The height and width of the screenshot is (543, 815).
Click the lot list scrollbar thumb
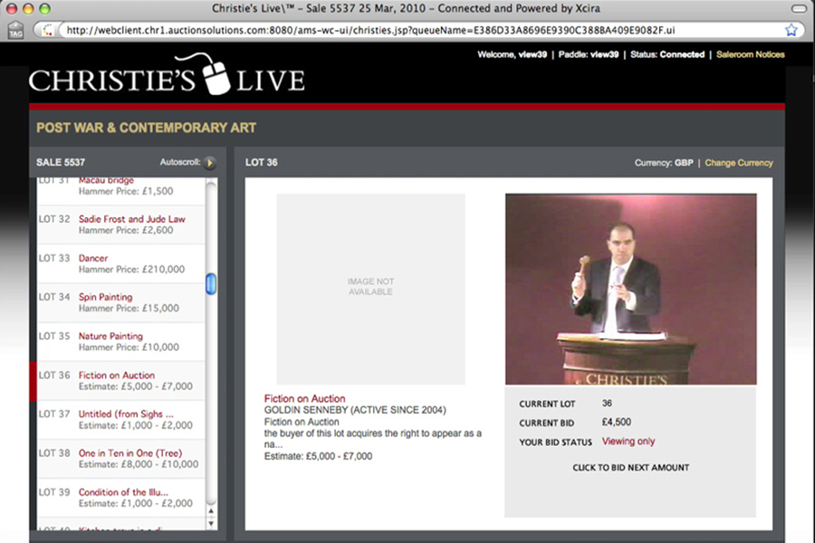pyautogui.click(x=211, y=283)
